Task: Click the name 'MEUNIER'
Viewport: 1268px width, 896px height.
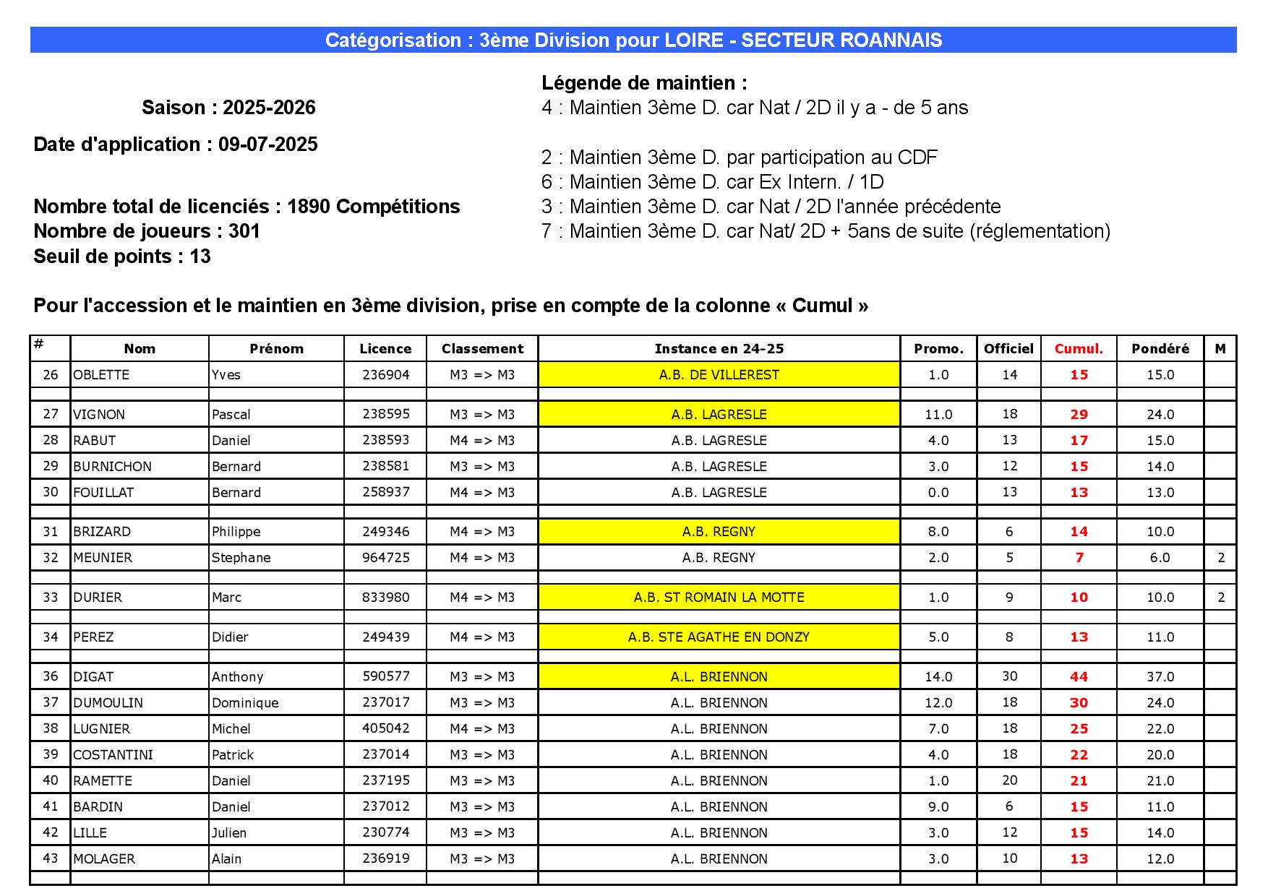Action: click(103, 558)
